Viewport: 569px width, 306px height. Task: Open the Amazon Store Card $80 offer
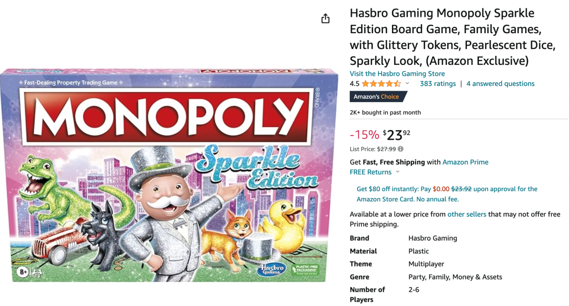pos(447,194)
